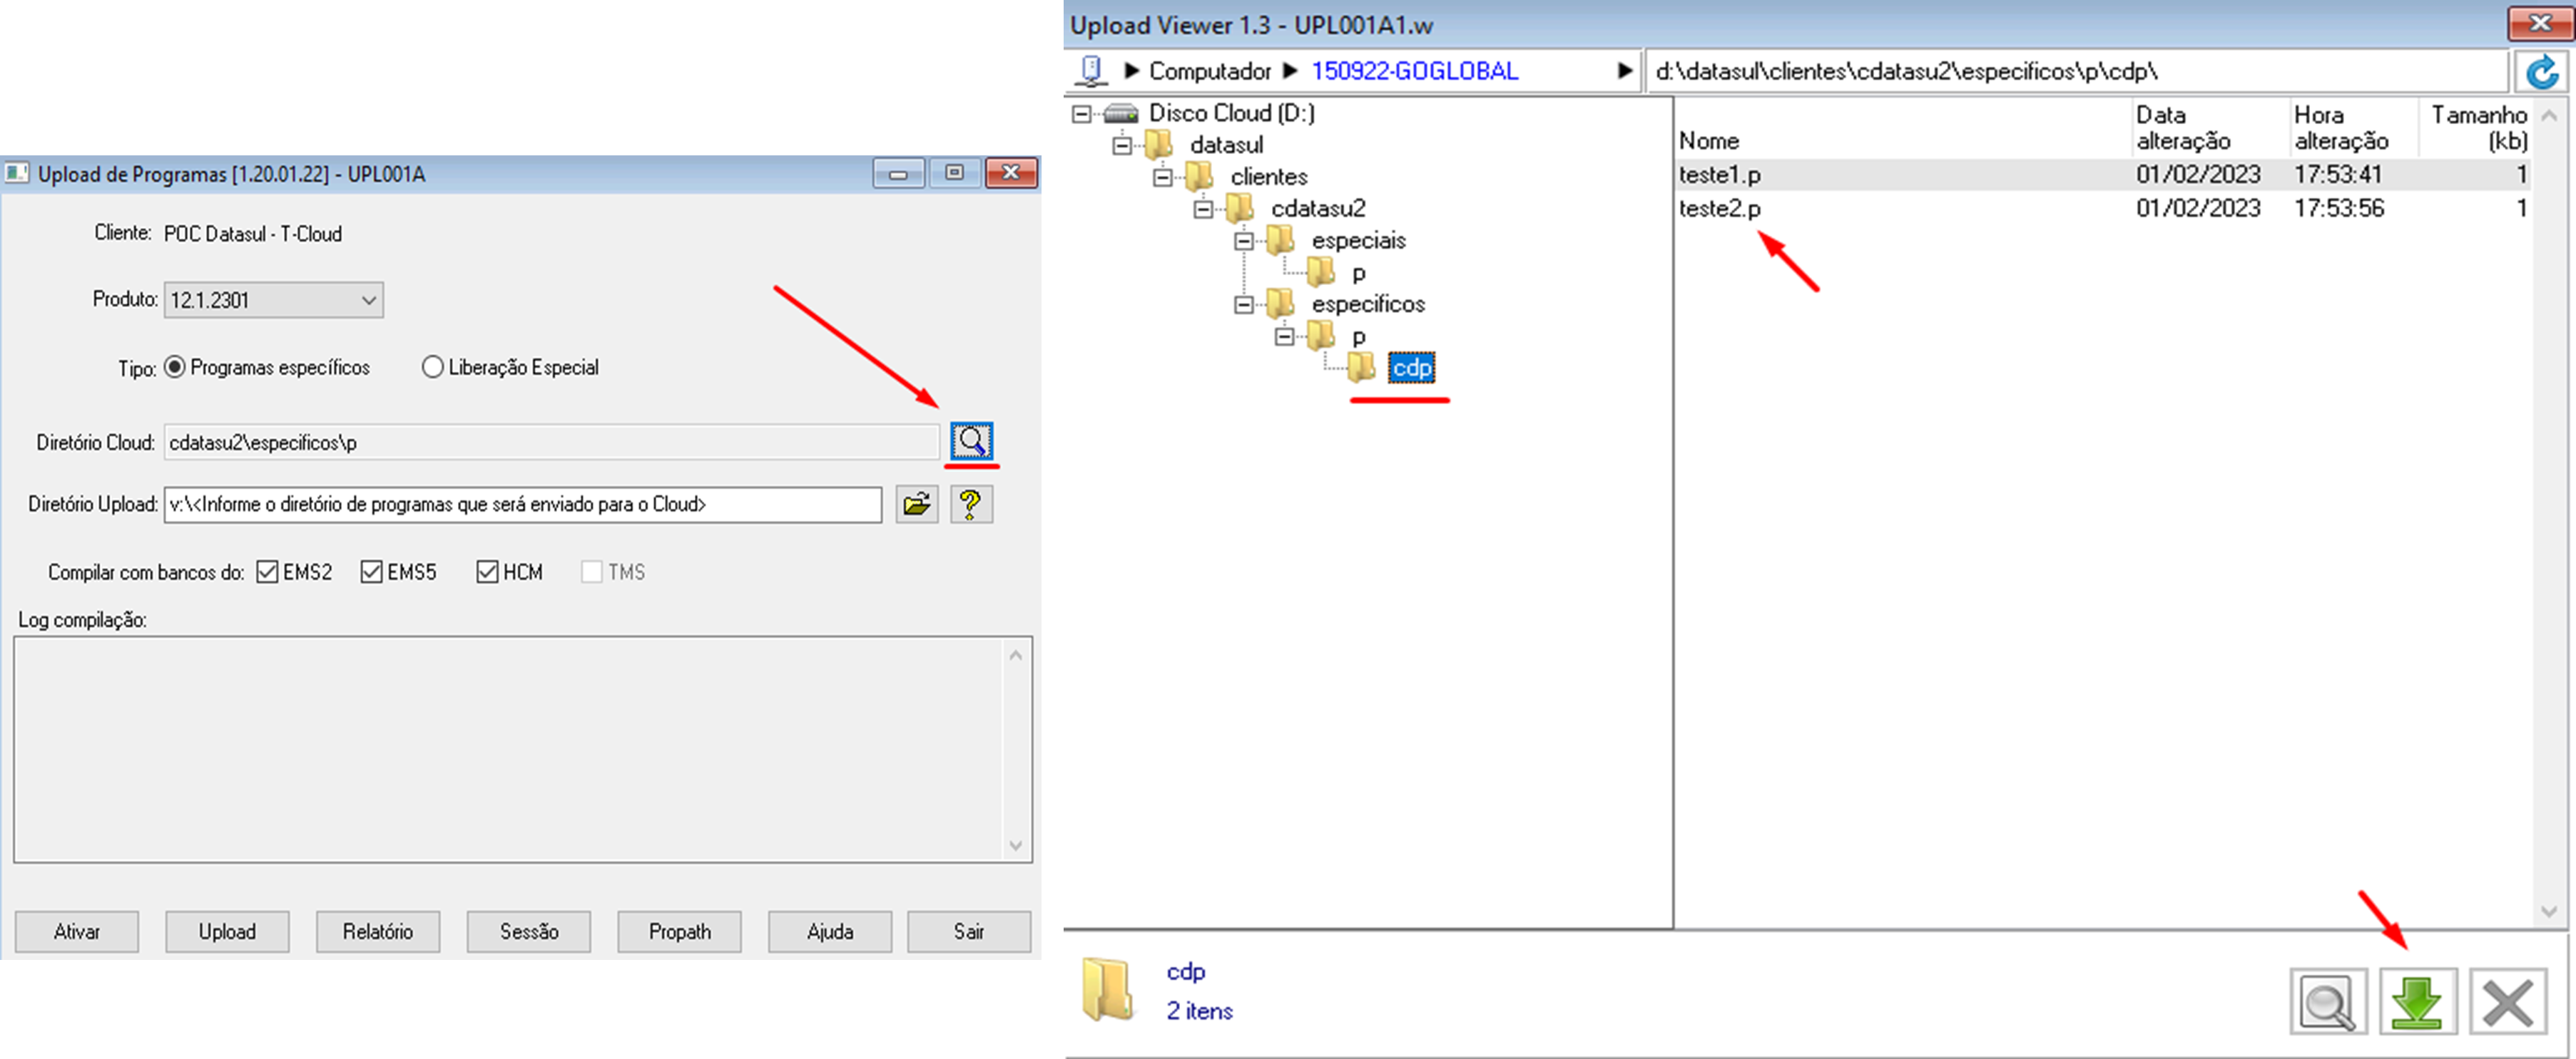Click the Data alteração column header
This screenshot has width=2576, height=1059.
(x=2184, y=128)
